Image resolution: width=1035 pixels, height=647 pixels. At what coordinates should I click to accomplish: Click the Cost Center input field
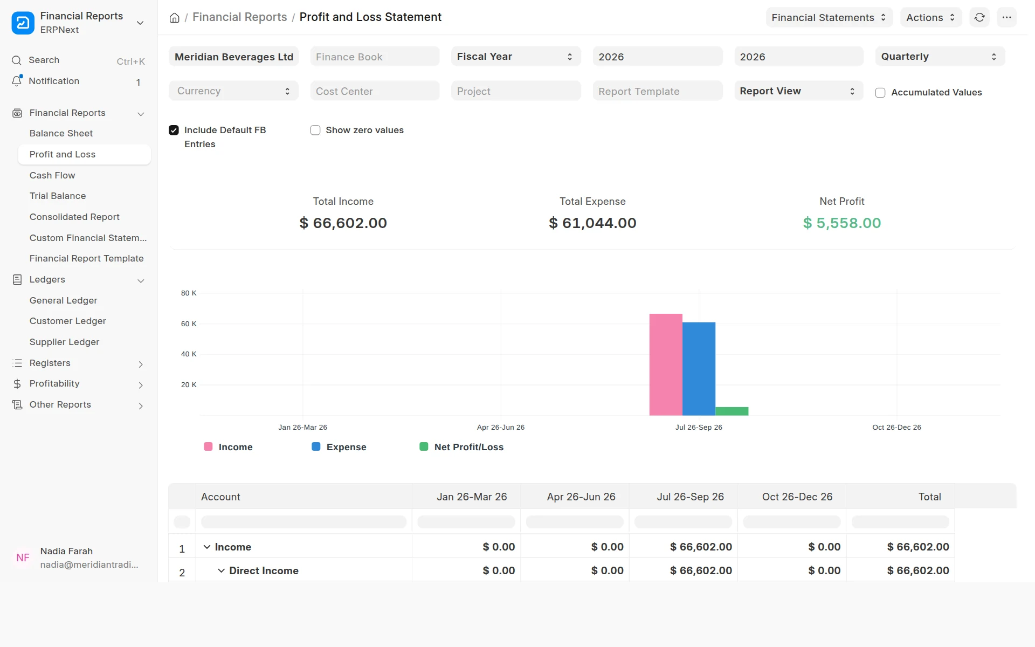click(375, 91)
